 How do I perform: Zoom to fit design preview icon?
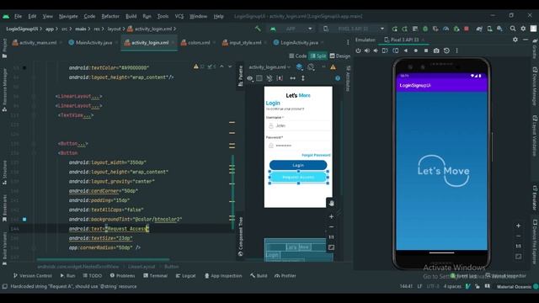click(331, 247)
